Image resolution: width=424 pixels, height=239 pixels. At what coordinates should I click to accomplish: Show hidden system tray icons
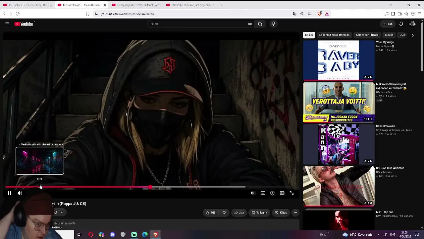379,235
